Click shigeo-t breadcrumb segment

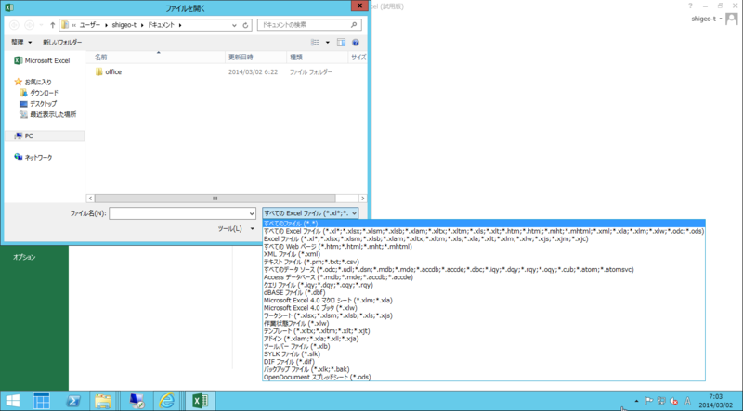124,25
